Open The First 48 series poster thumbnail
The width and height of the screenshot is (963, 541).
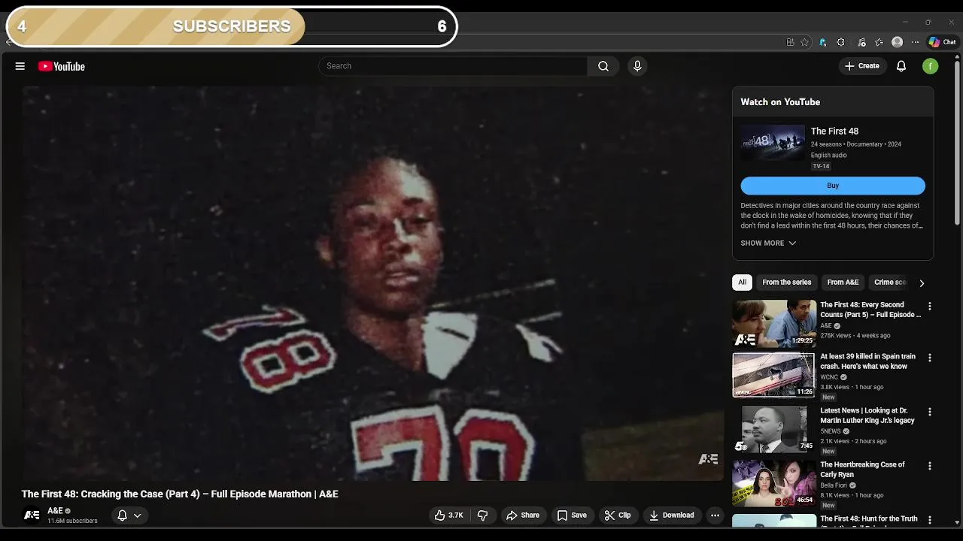tap(773, 143)
